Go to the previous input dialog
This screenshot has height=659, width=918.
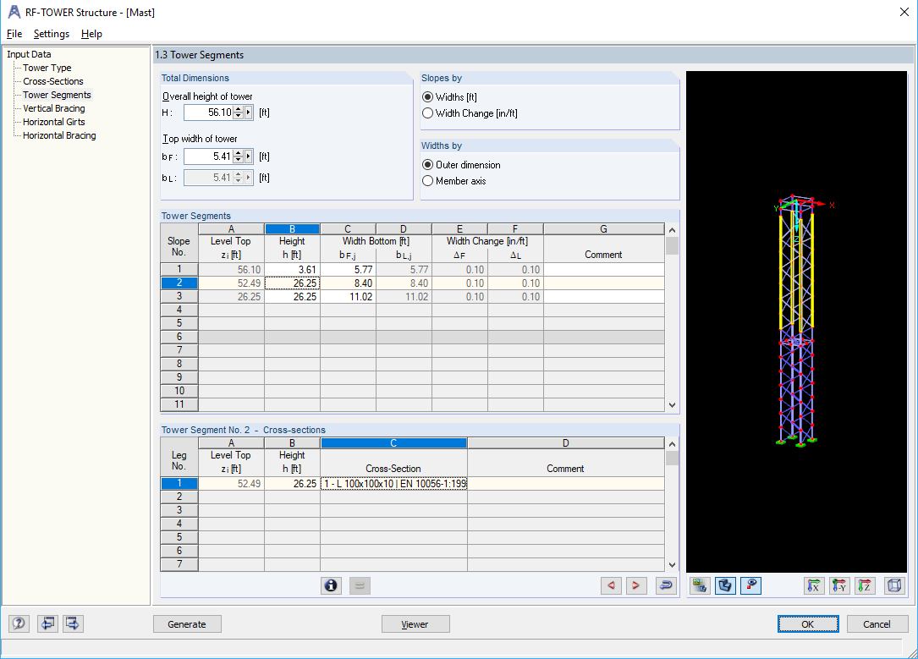48,623
